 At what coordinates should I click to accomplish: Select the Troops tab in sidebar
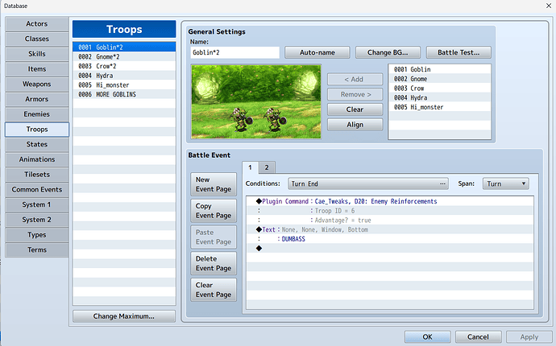pyautogui.click(x=37, y=130)
